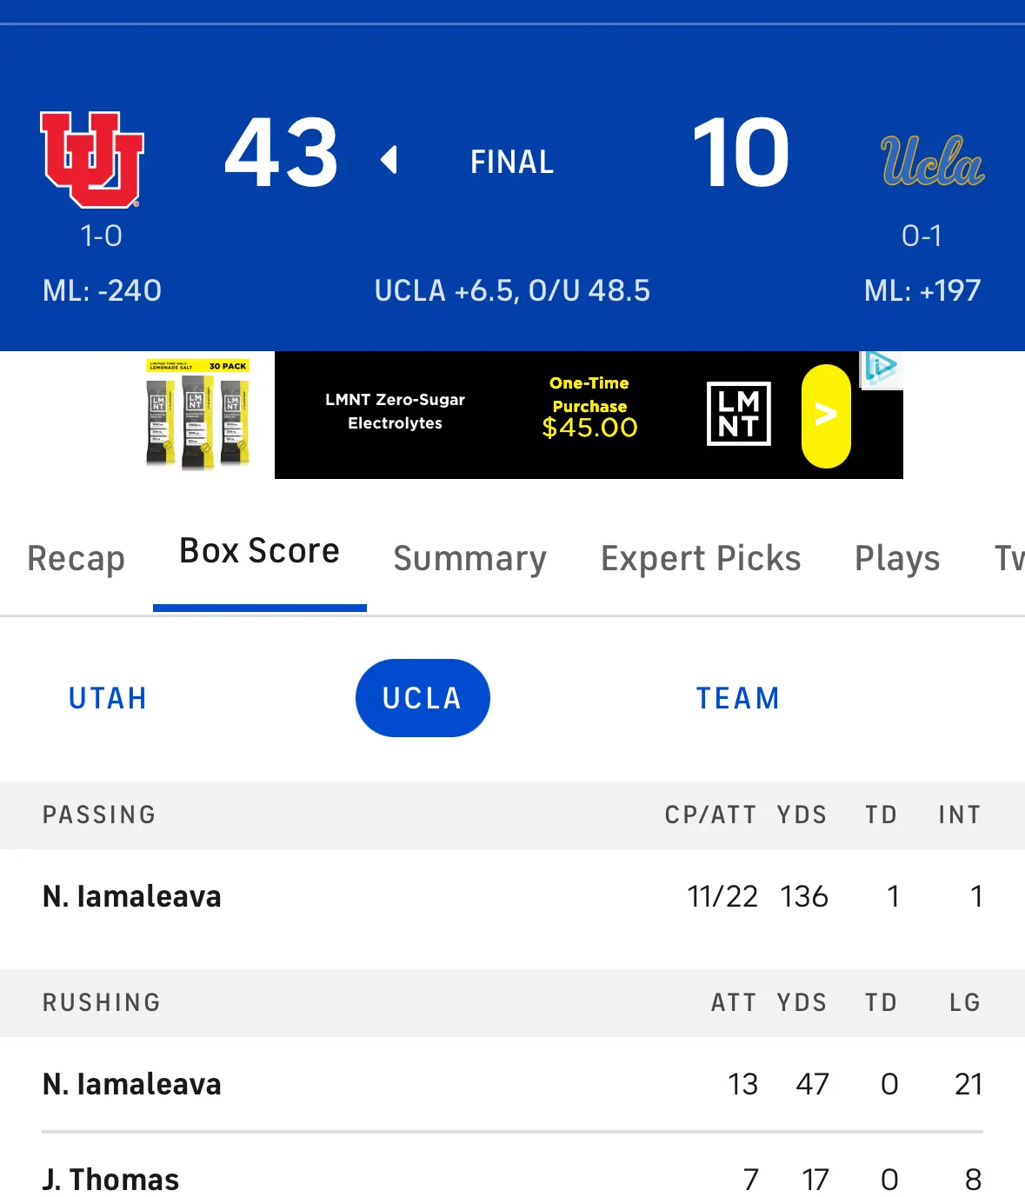This screenshot has height=1197, width=1025.
Task: Tap the UCLA script logo
Action: (x=932, y=161)
